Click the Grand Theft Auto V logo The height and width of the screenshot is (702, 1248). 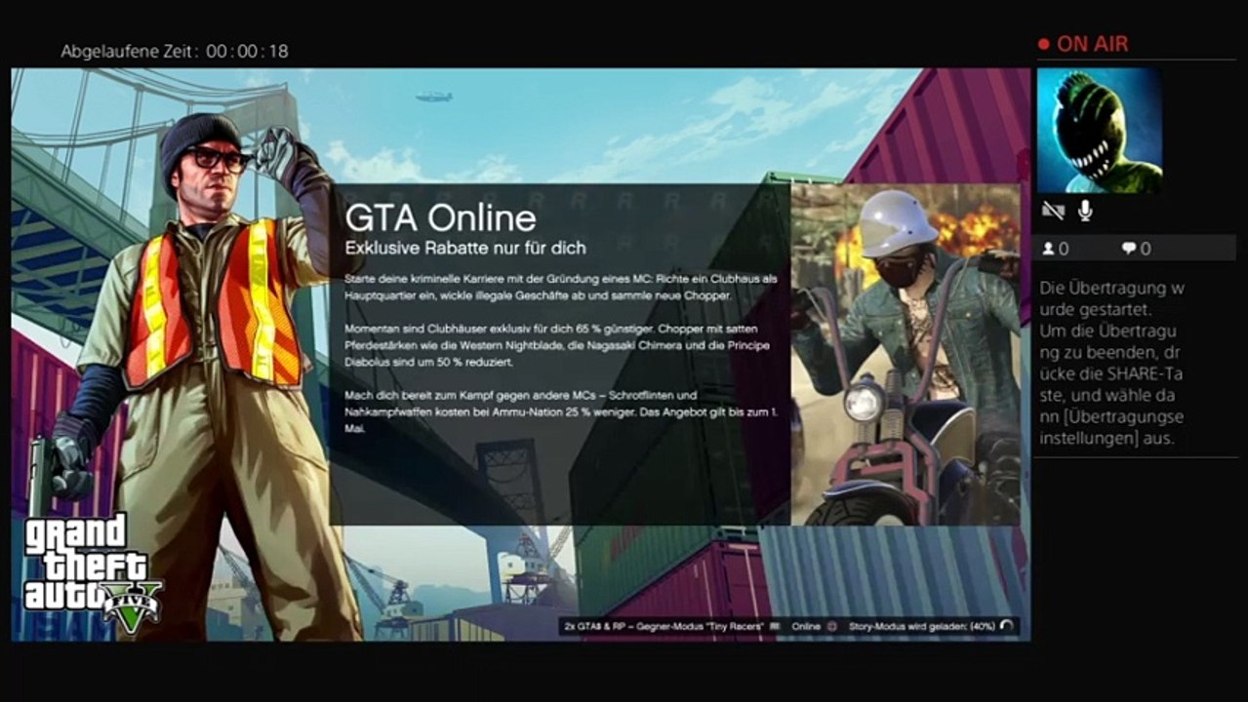tap(92, 574)
